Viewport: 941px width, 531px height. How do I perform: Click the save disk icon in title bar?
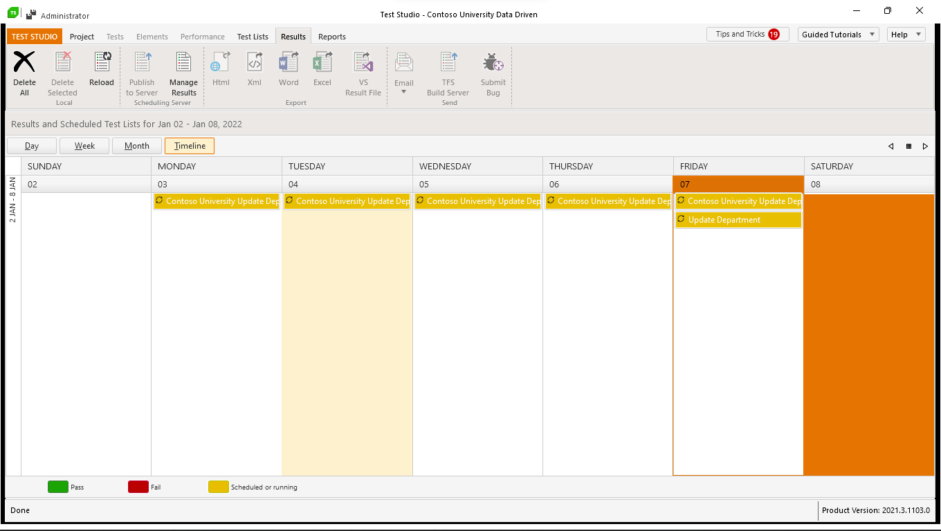click(x=31, y=14)
